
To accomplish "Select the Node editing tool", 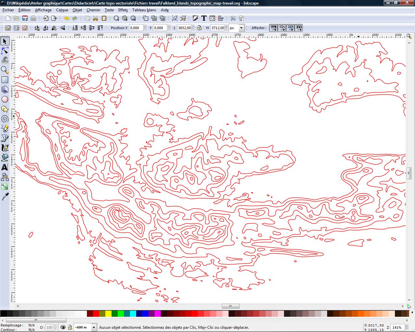I will (x=5, y=51).
